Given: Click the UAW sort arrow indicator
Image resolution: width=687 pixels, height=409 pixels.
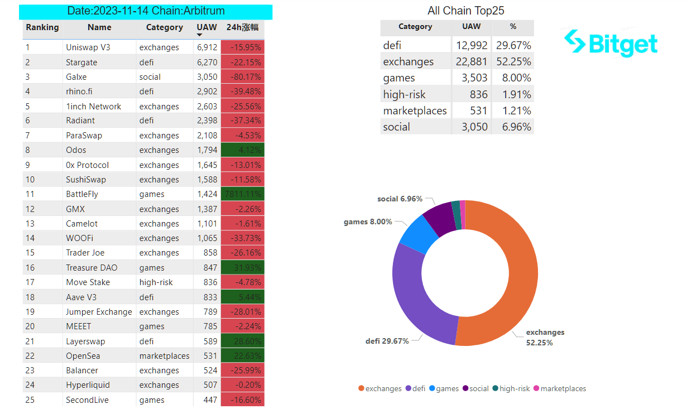Looking at the screenshot, I should pos(199,35).
